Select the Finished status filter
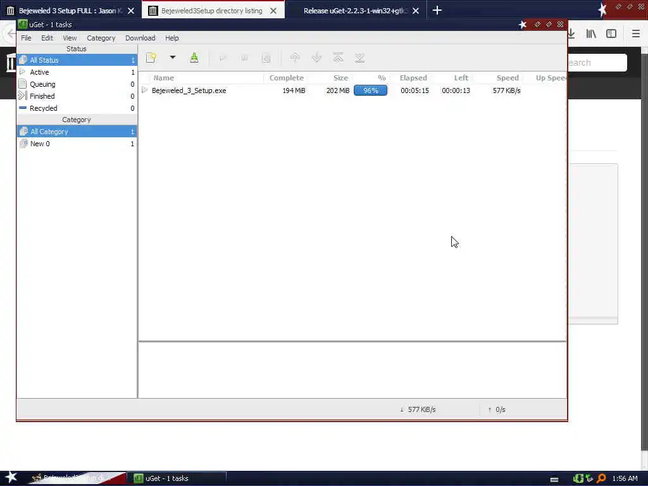Viewport: 648px width, 486px height. (x=77, y=96)
